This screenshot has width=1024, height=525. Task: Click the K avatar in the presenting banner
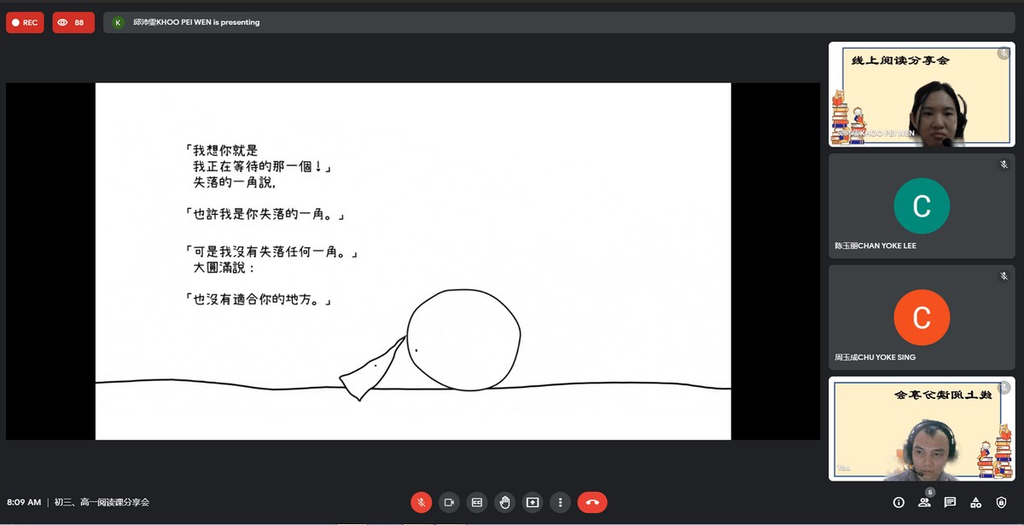[x=118, y=22]
